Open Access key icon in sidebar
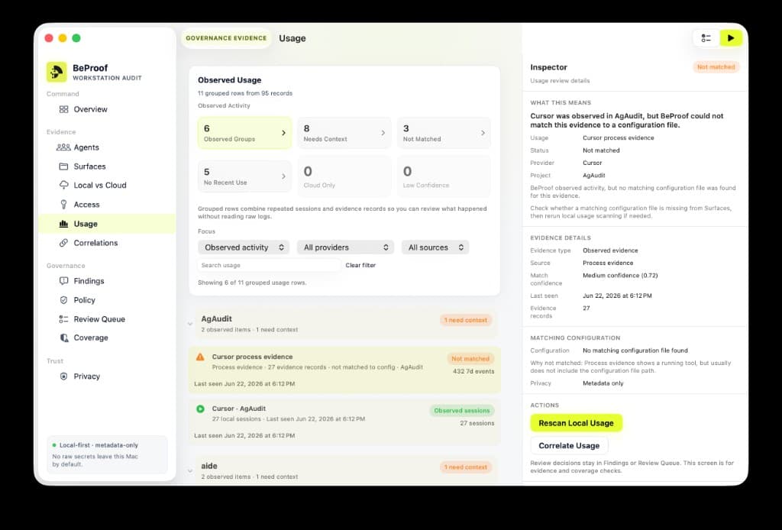The image size is (782, 530). pyautogui.click(x=63, y=205)
